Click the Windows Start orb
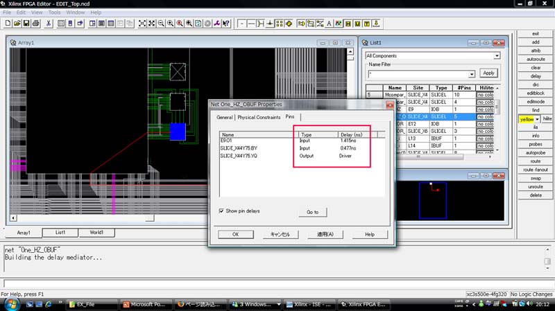 click(x=11, y=304)
